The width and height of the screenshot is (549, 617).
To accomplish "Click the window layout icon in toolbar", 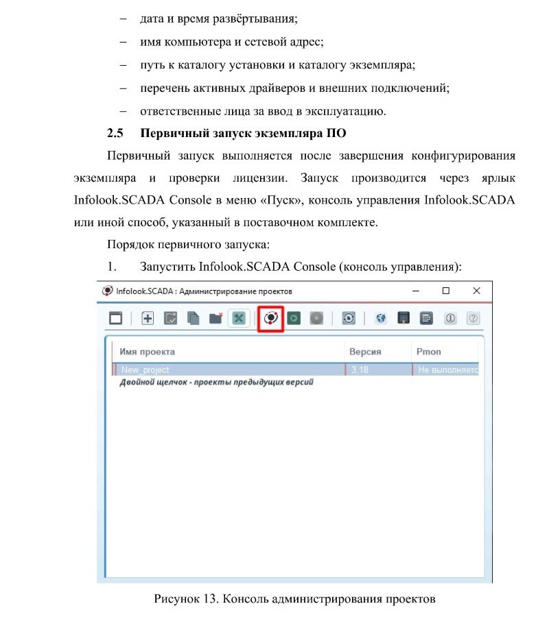I will click(x=115, y=318).
